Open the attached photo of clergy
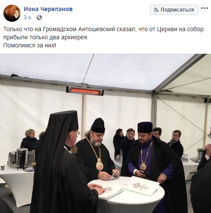 [105, 133]
